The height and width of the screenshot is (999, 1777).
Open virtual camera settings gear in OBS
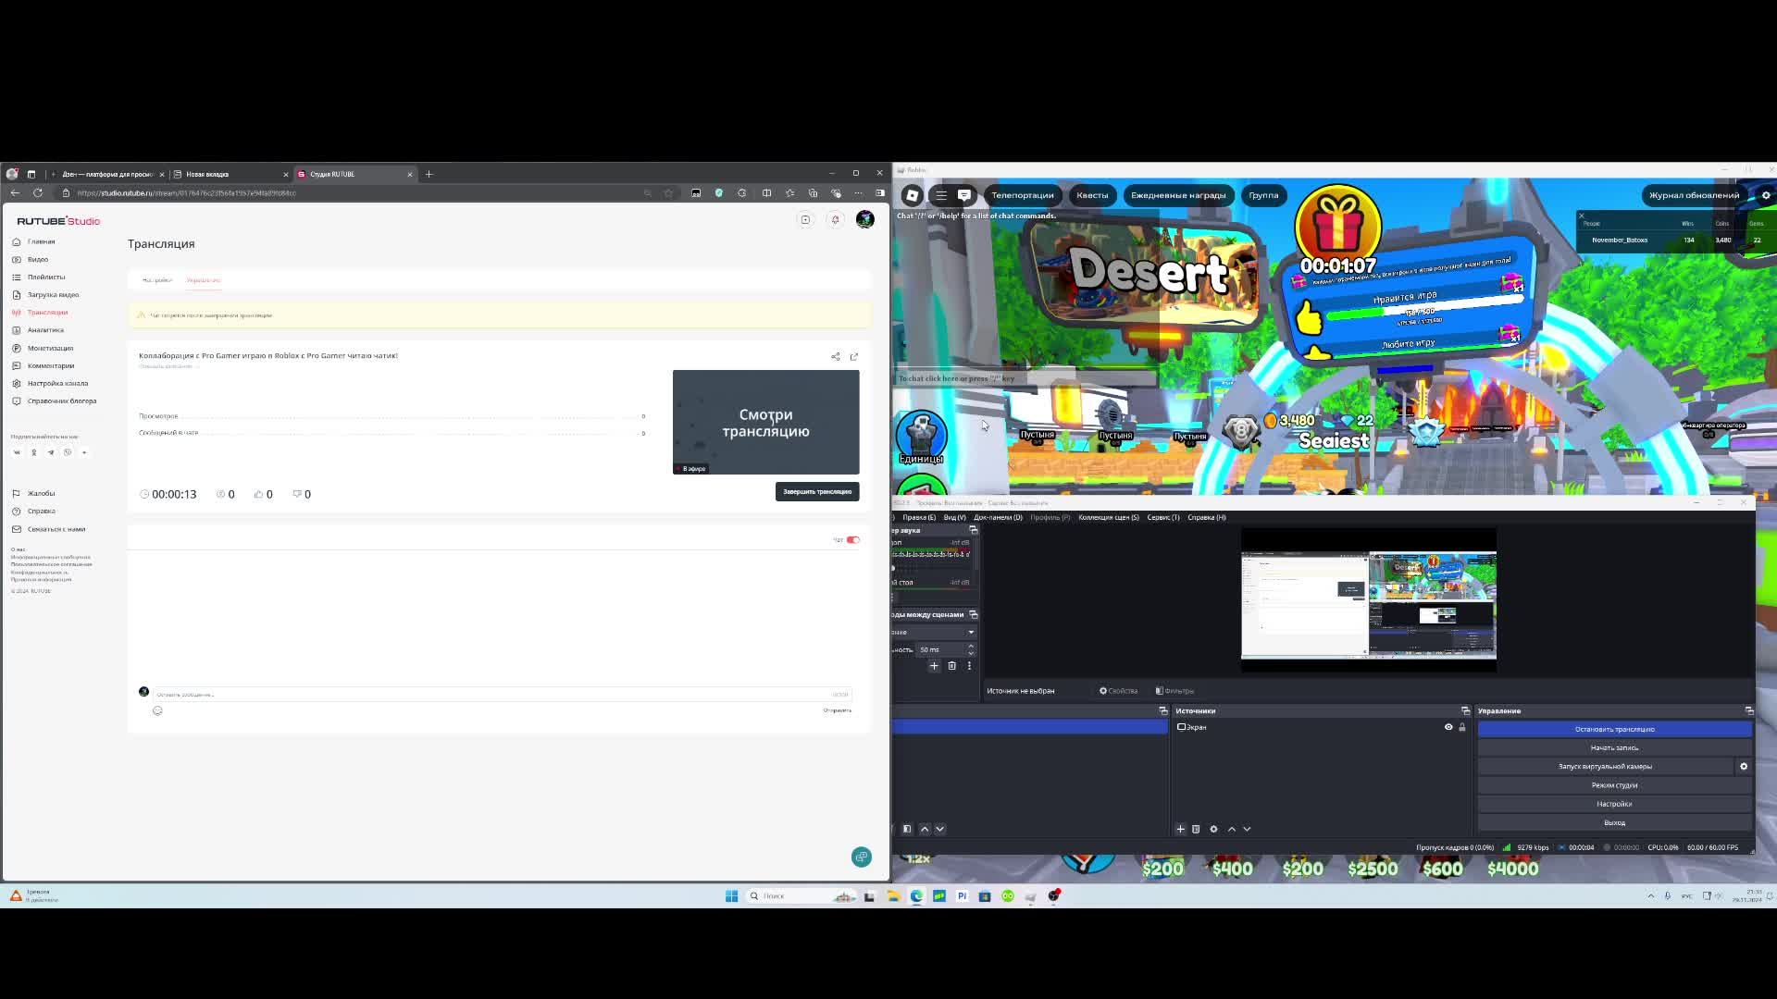click(x=1744, y=766)
